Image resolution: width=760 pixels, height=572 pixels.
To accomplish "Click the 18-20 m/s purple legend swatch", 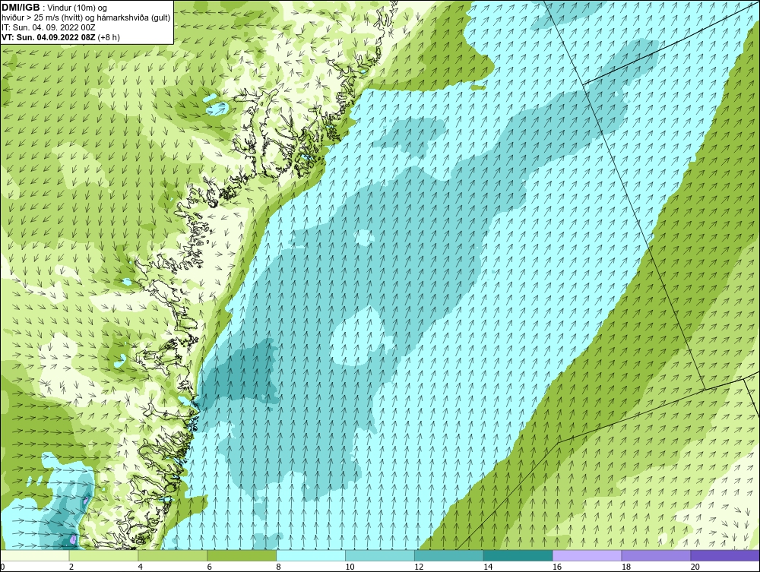I will click(657, 555).
